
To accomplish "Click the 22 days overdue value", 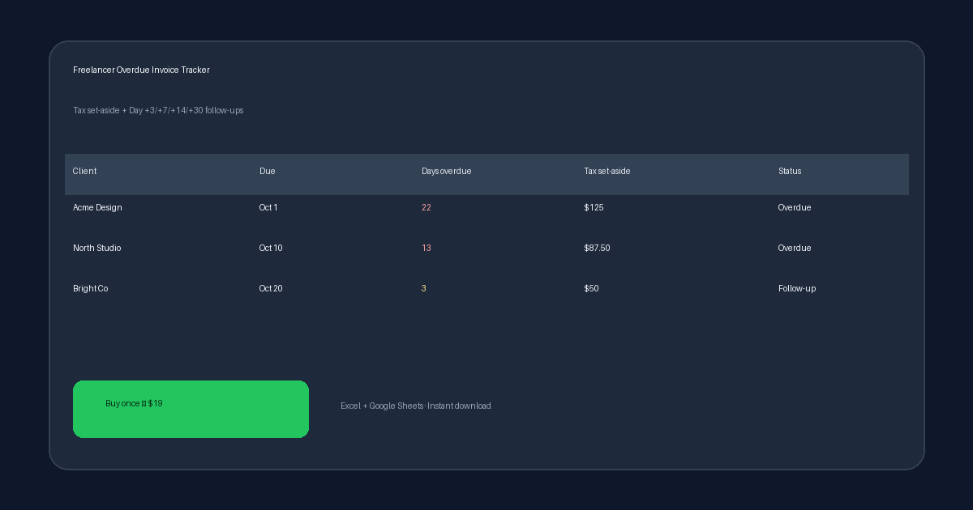I will click(x=426, y=208).
